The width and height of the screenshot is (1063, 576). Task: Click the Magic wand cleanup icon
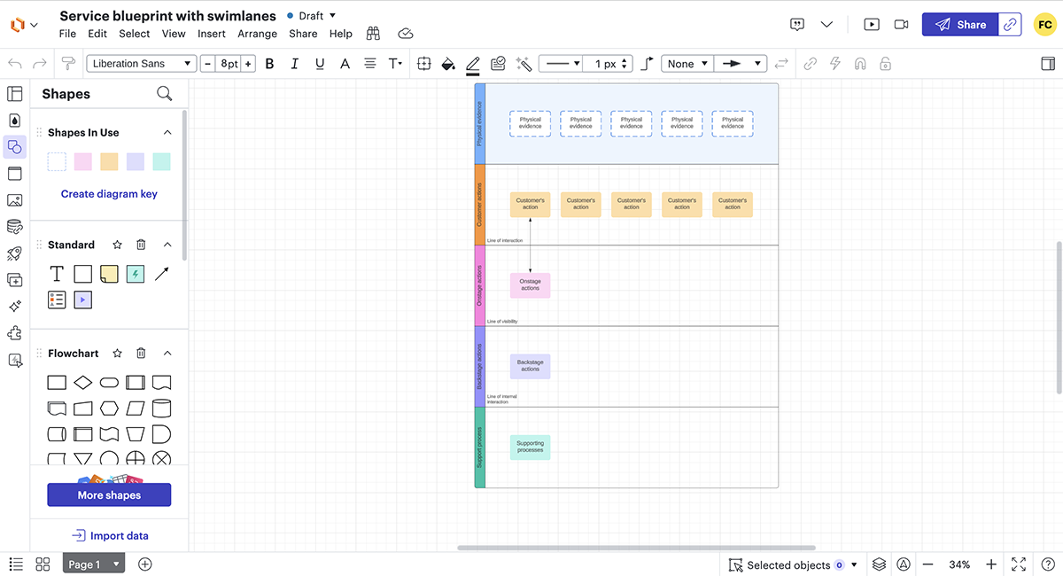coord(524,63)
